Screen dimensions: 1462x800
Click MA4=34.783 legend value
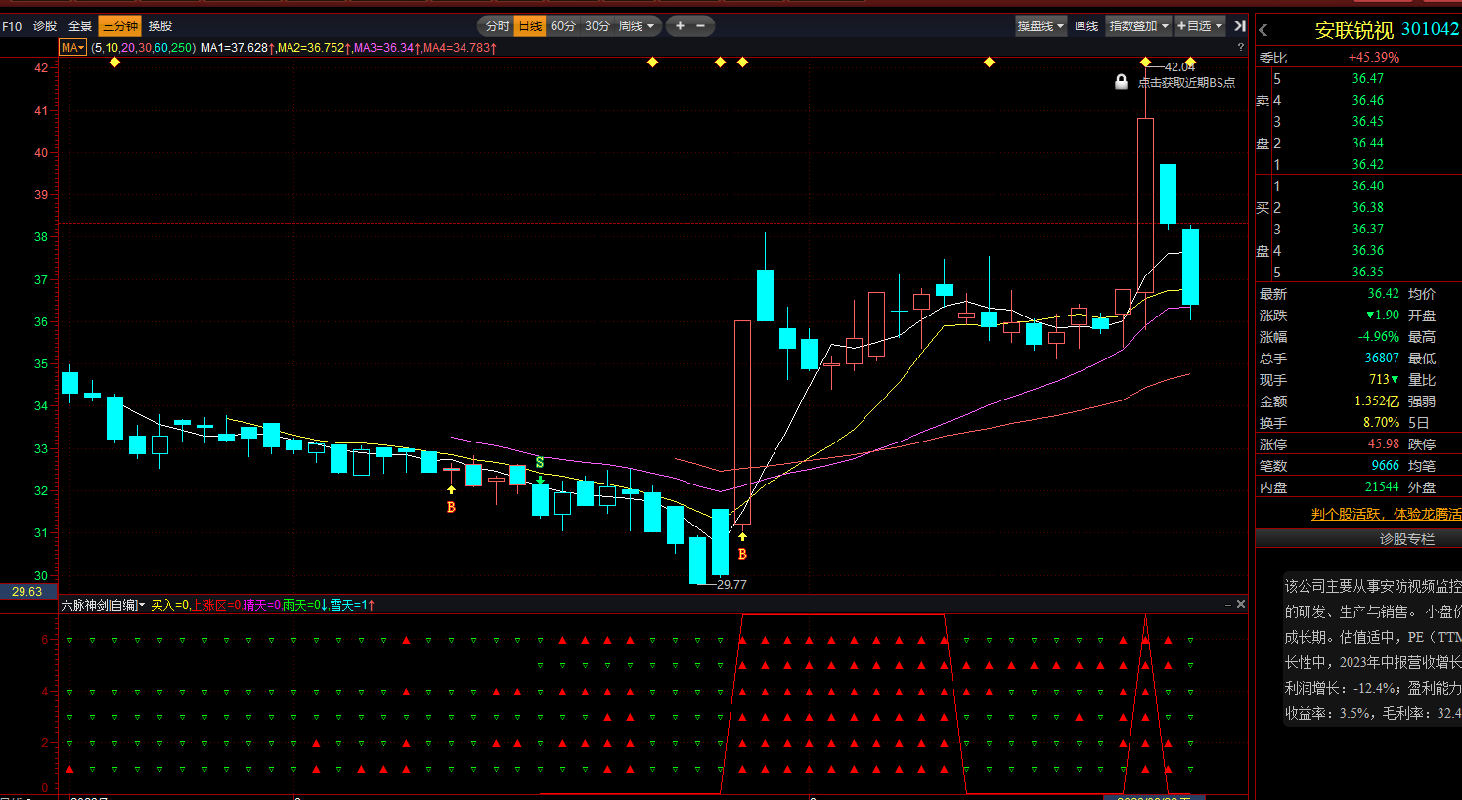(x=460, y=48)
